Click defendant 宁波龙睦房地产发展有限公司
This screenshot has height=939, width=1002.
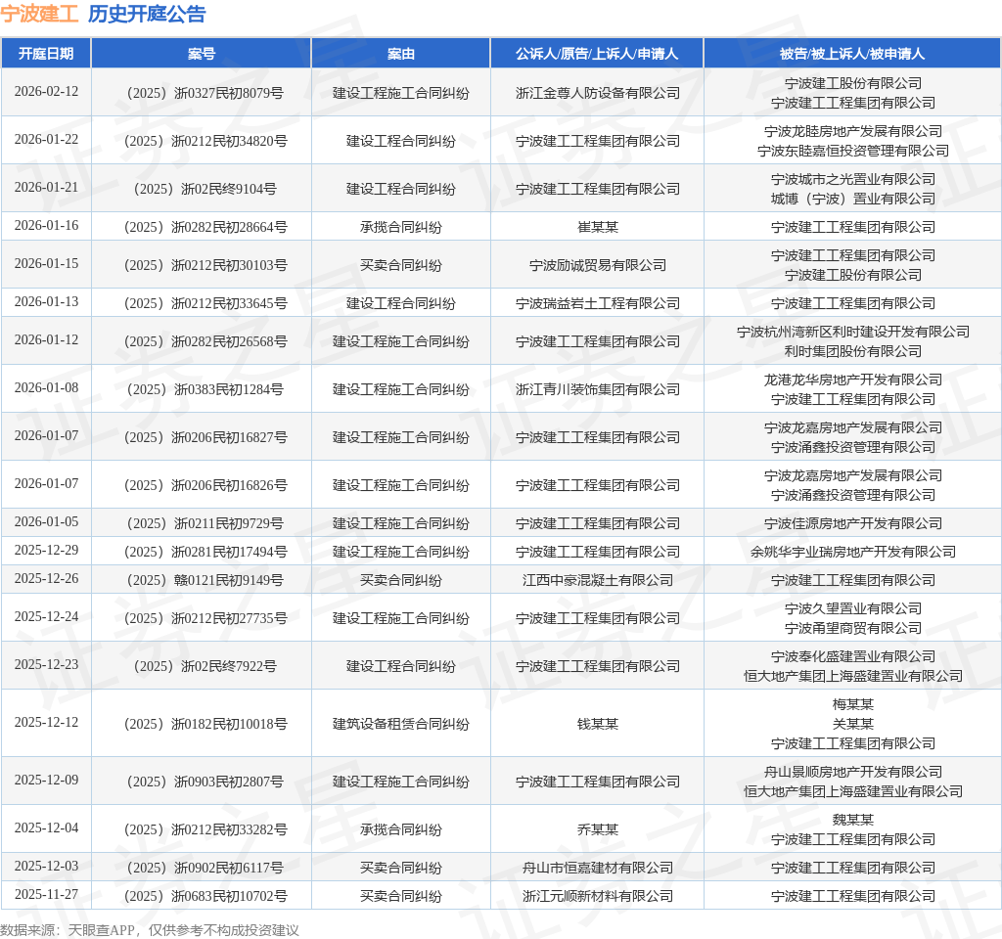(x=853, y=132)
